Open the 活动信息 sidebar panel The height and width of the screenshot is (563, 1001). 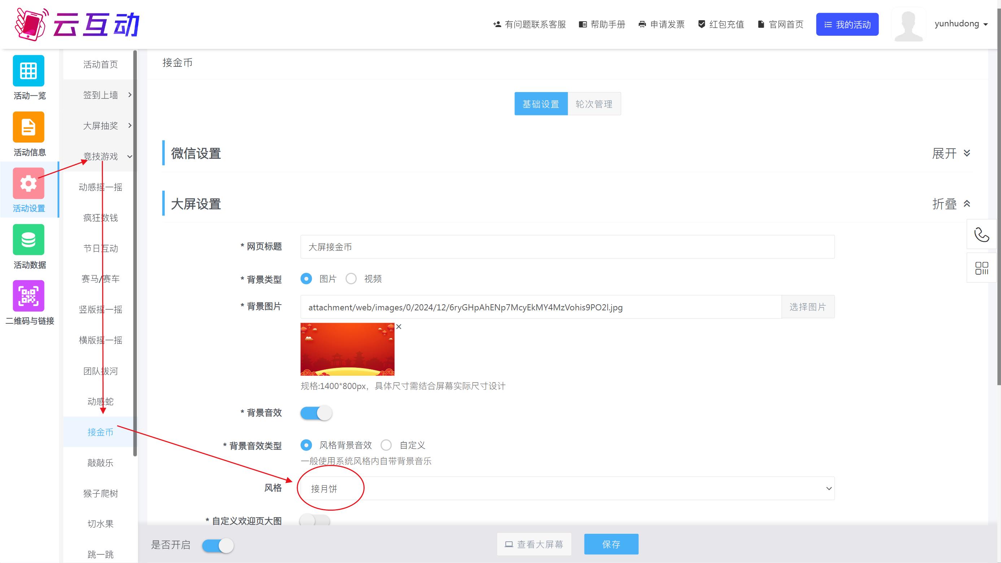coord(29,134)
